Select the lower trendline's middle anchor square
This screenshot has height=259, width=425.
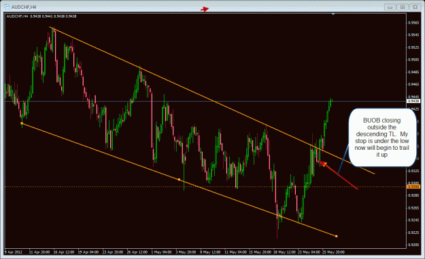tap(179, 179)
